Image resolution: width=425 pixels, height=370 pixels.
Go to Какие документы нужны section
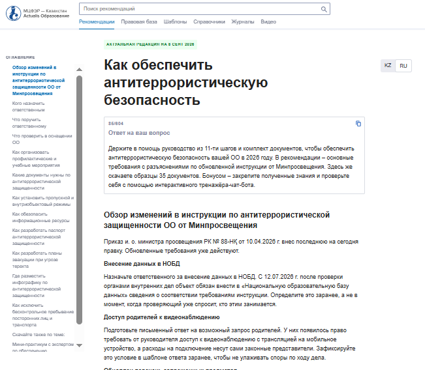[41, 181]
